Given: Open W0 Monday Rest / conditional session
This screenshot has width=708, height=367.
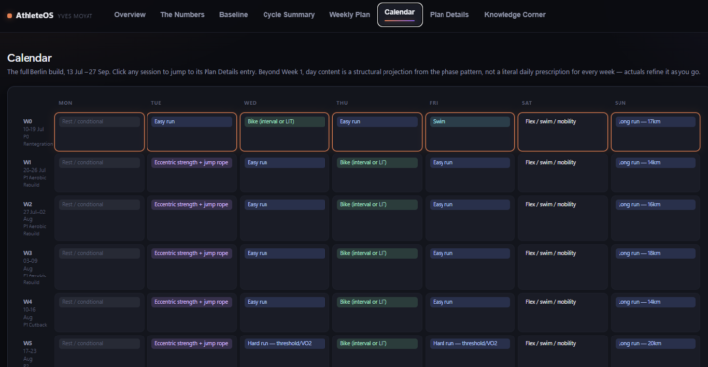Looking at the screenshot, I should [99, 122].
